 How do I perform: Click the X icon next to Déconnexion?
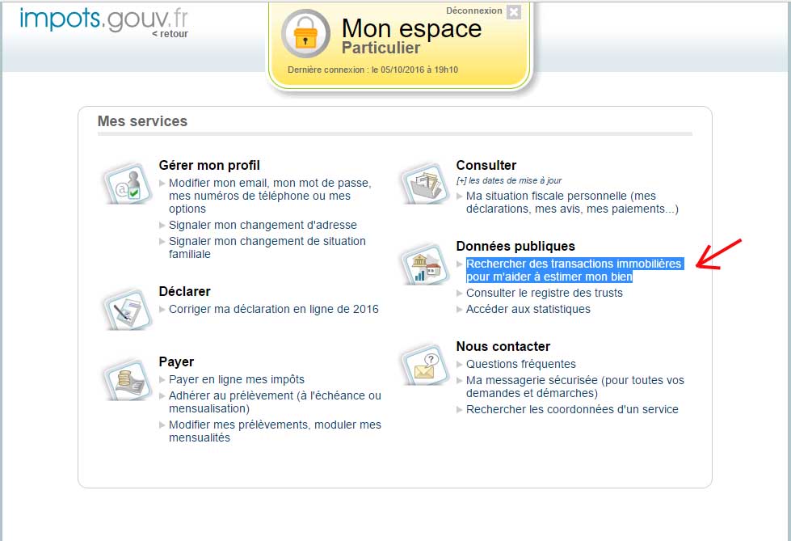pyautogui.click(x=514, y=11)
